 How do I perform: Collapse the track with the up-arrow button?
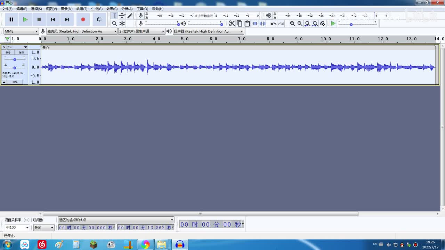(x=4, y=82)
